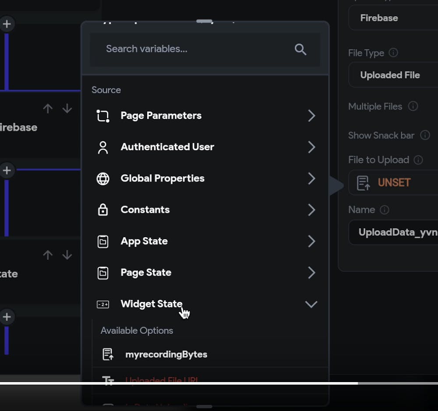438x411 pixels.
Task: Select Page State from the source list
Action: coord(146,273)
